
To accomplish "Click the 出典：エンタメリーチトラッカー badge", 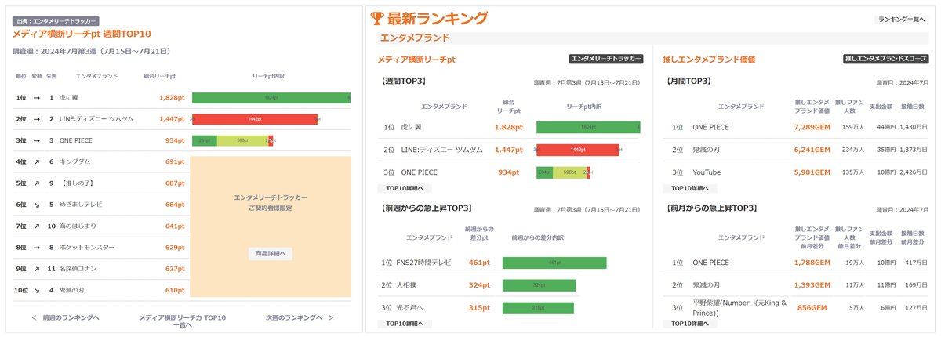I will [x=56, y=21].
